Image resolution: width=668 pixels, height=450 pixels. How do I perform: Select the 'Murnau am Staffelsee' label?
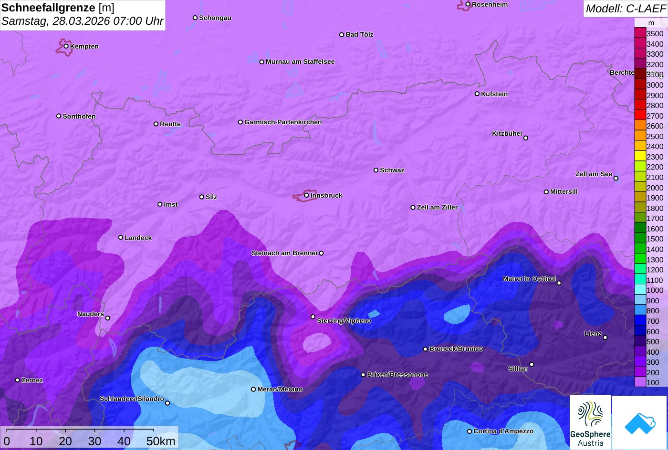300,61
